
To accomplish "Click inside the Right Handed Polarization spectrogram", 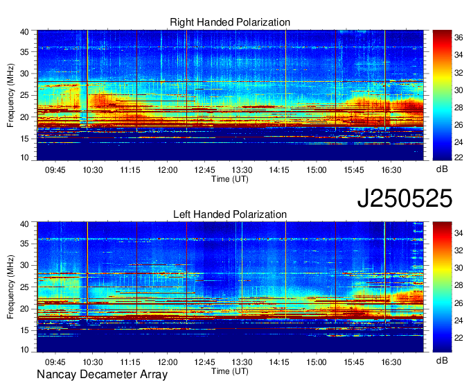I will tap(230, 95).
